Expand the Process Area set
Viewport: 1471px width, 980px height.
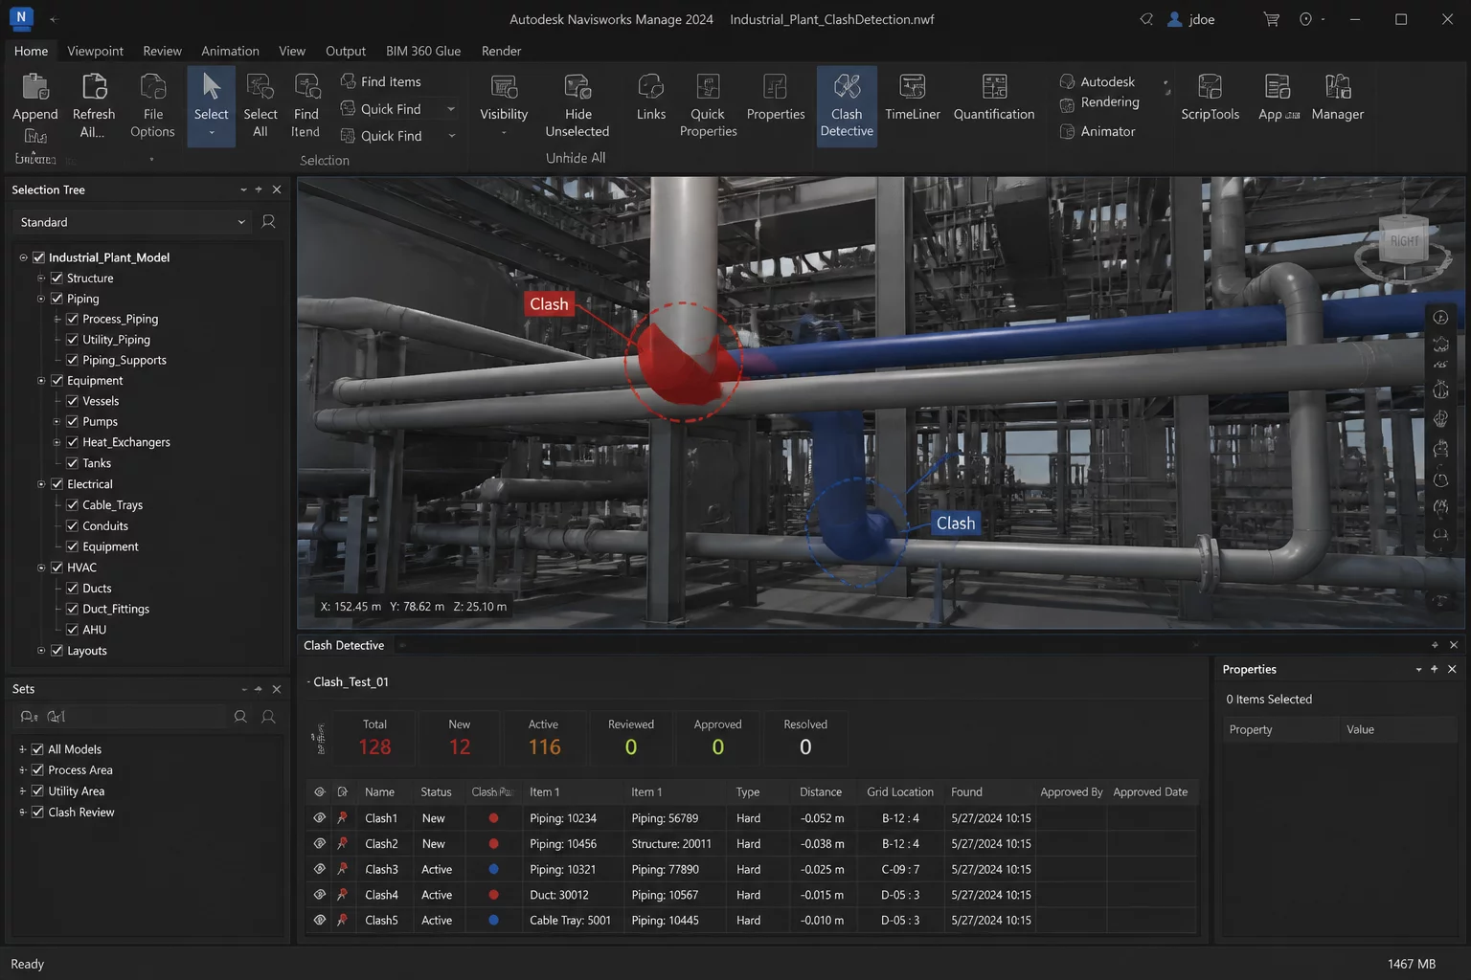[22, 770]
